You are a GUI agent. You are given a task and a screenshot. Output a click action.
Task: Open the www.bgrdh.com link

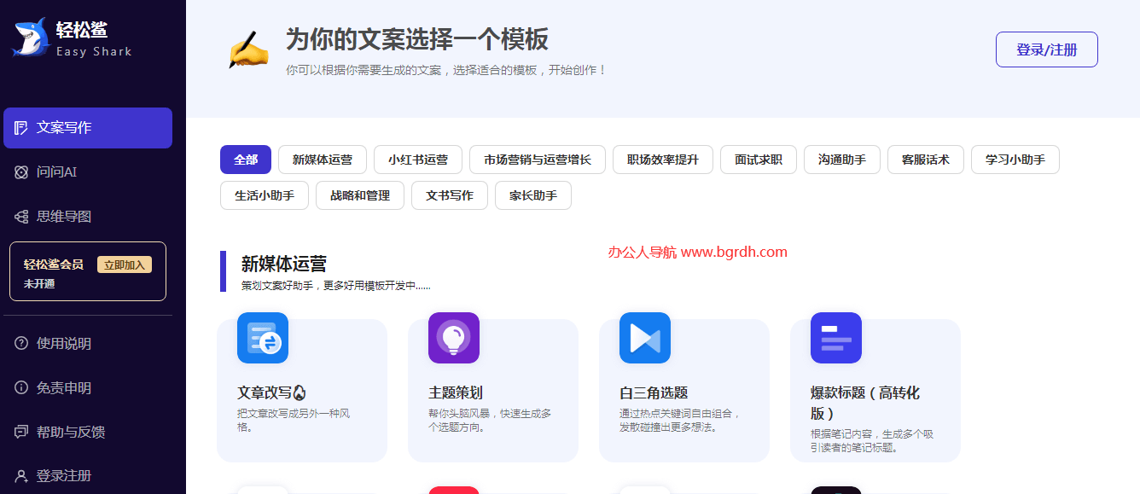tap(739, 252)
